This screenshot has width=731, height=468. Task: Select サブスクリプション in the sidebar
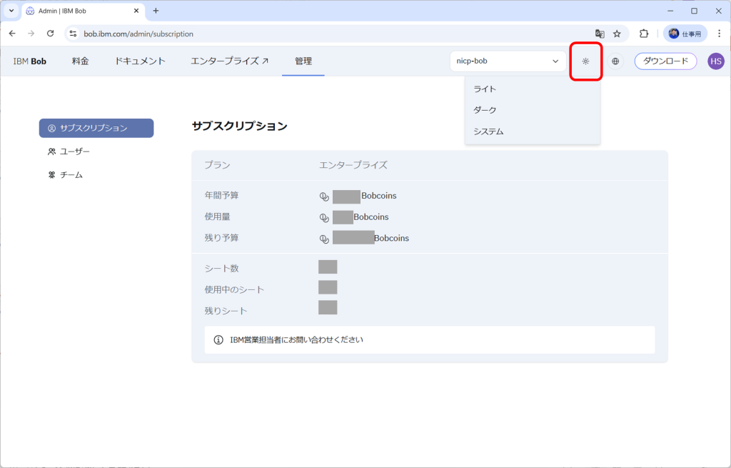tap(96, 128)
